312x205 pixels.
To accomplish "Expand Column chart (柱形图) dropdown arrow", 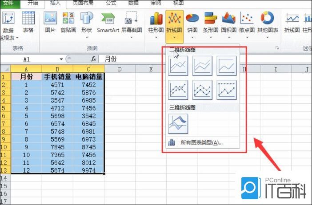I will [x=156, y=37].
